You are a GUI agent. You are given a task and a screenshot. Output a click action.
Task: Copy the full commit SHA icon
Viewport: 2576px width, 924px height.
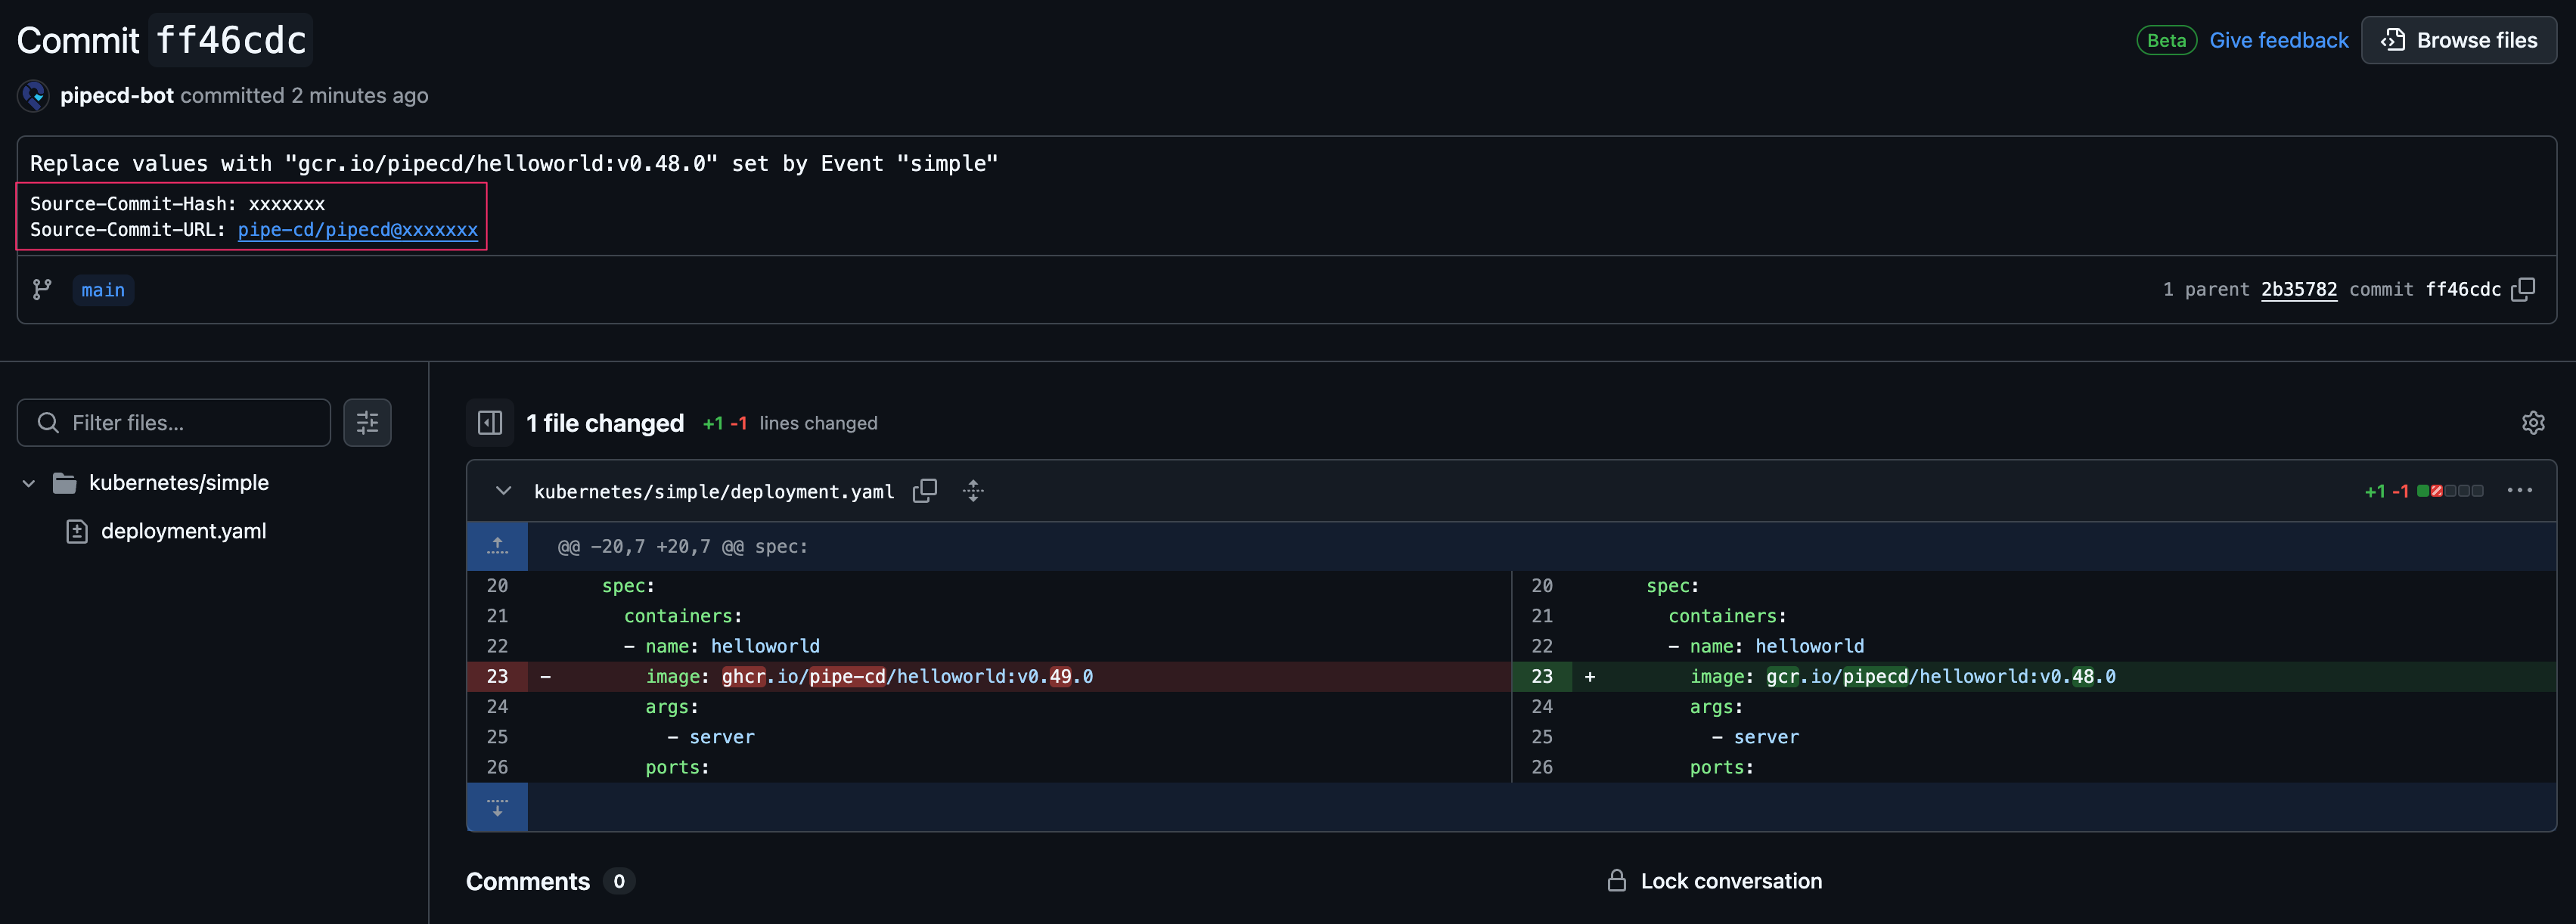coord(2523,289)
